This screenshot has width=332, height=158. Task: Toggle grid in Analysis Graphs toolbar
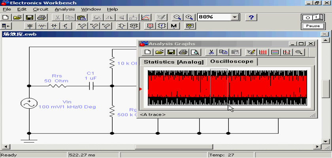(263, 52)
